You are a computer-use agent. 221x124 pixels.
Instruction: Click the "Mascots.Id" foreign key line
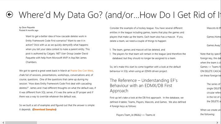pyautogui.click(x=214, y=28)
